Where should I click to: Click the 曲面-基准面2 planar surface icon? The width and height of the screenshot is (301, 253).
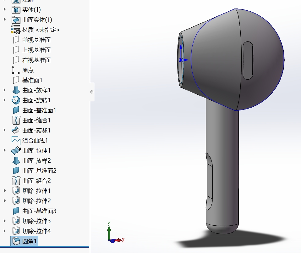[x=16, y=171]
